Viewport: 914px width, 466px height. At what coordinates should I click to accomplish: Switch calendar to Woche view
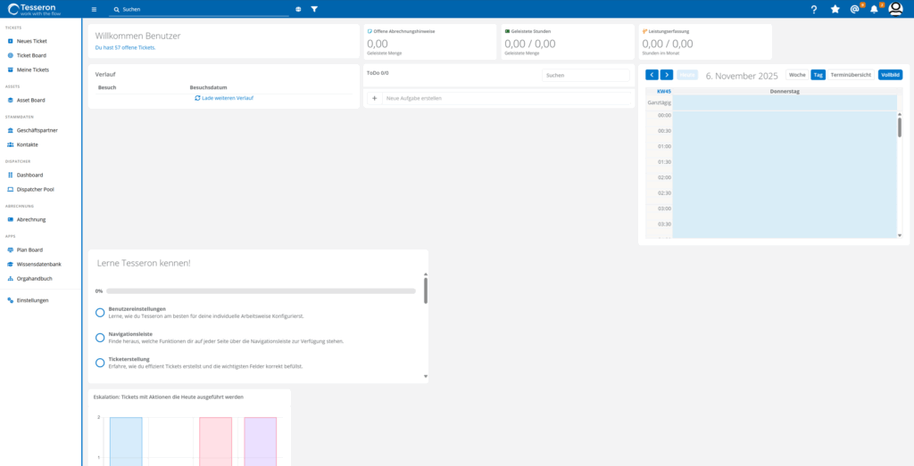[x=796, y=75]
